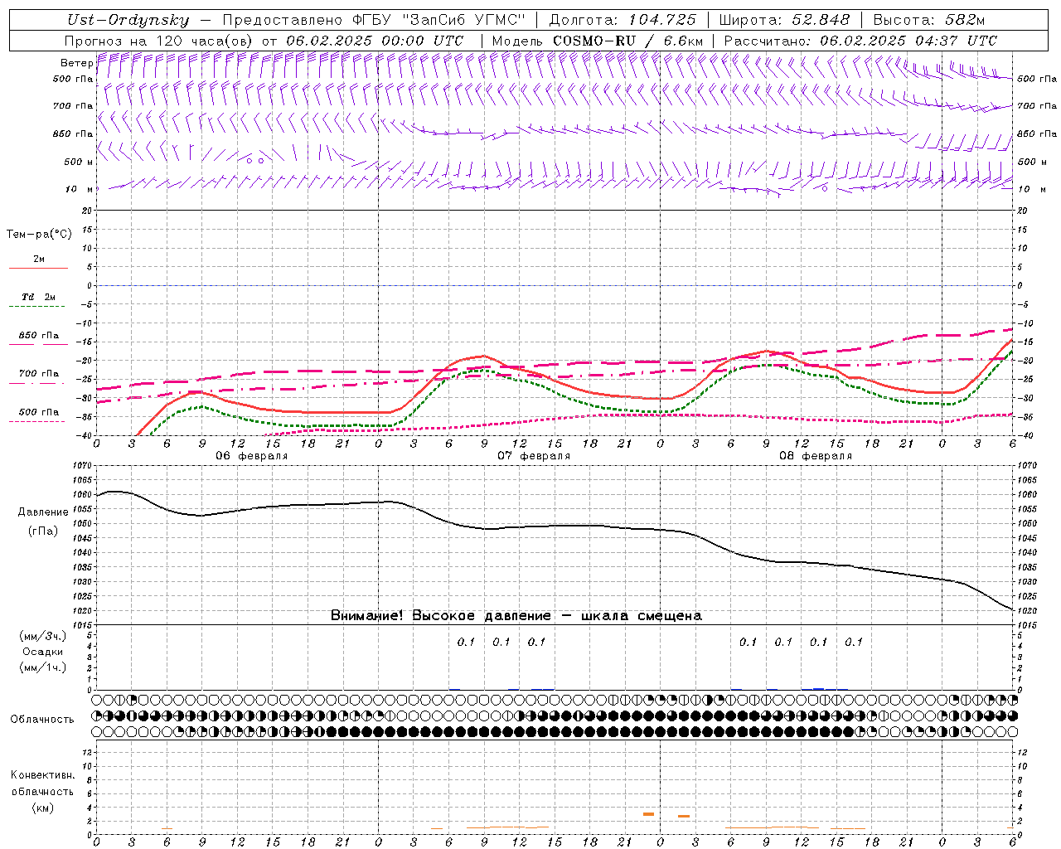Click the station name Ust-Ordynsky in the header
This screenshot has height=849, width=1061.
(128, 21)
